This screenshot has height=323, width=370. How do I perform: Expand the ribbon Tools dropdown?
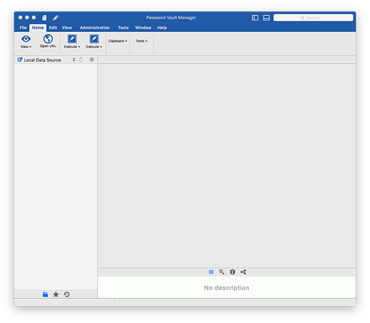coord(141,41)
